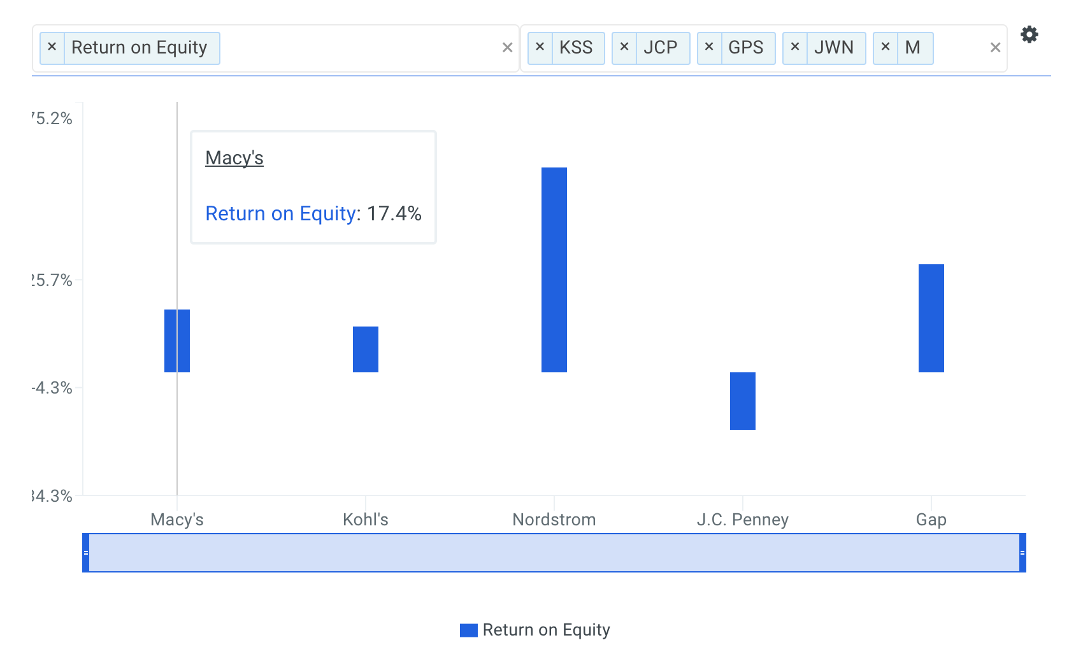Click the middle of the range navigator
Image resolution: width=1083 pixels, height=661 pixels.
pos(554,553)
